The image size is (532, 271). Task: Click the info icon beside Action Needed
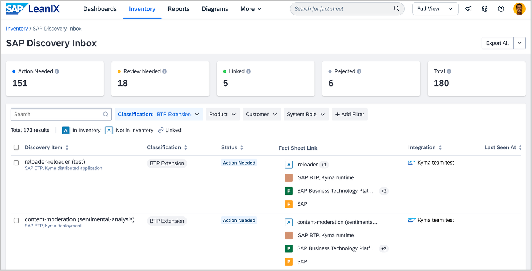[57, 71]
